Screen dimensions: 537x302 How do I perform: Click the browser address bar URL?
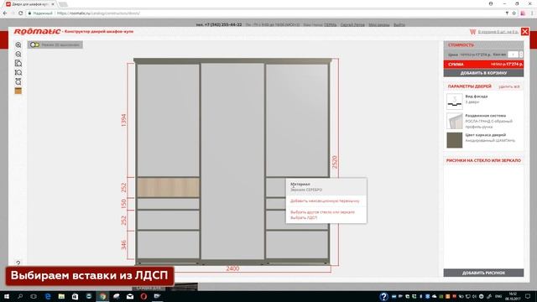pyautogui.click(x=98, y=13)
